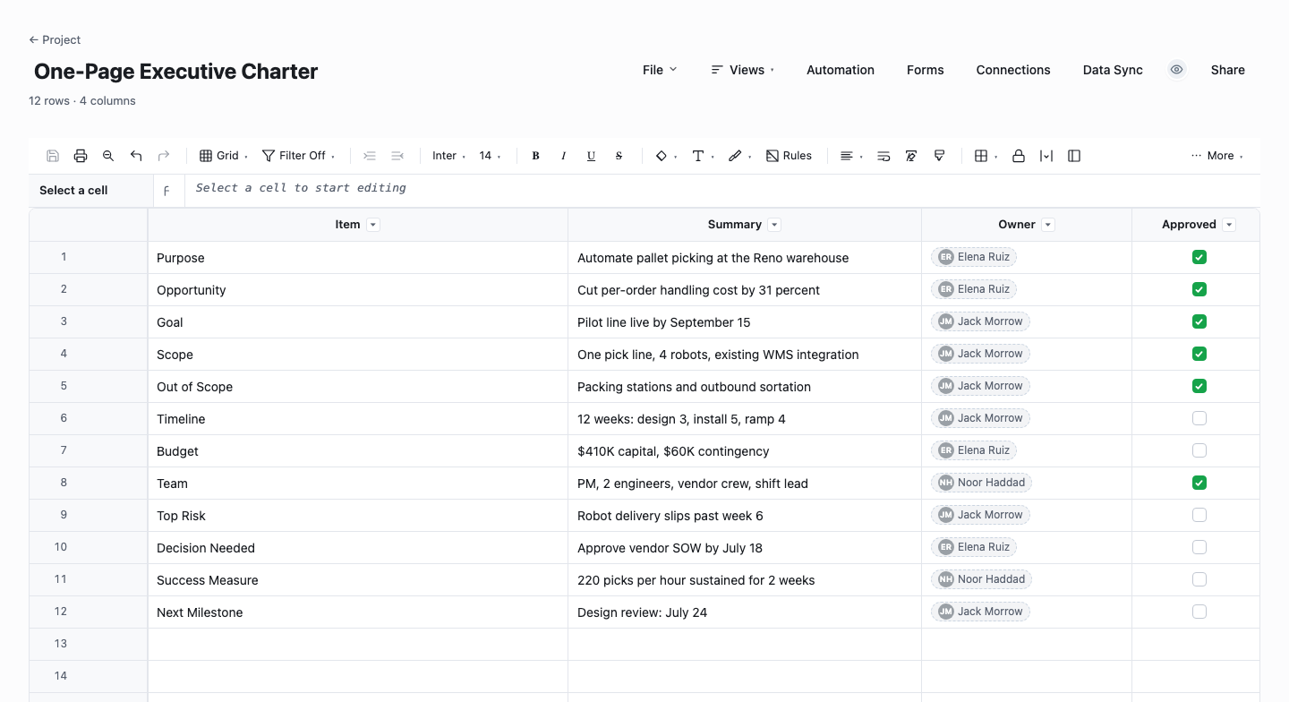Open the highlighter pen color dropdown

tap(739, 156)
